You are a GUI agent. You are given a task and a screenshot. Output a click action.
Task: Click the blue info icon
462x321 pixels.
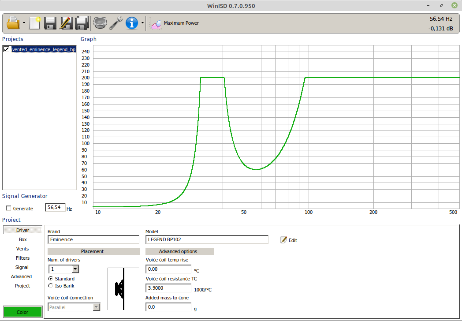click(132, 23)
